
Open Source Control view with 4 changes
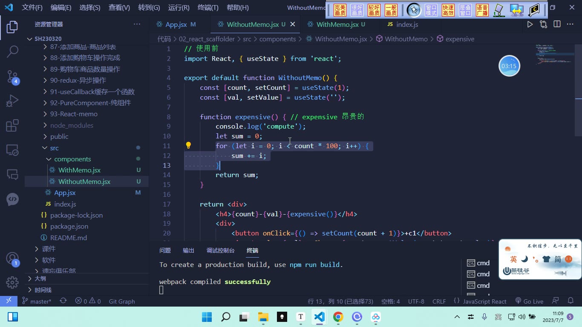coord(12,77)
